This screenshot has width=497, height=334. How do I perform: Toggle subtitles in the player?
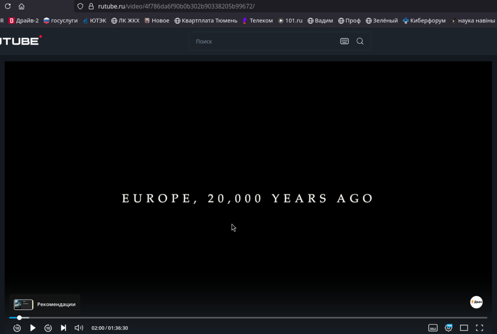[x=433, y=328]
